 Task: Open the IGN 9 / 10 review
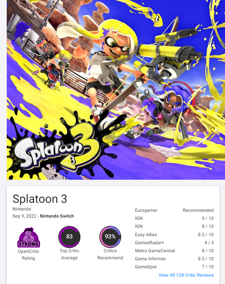174,218
